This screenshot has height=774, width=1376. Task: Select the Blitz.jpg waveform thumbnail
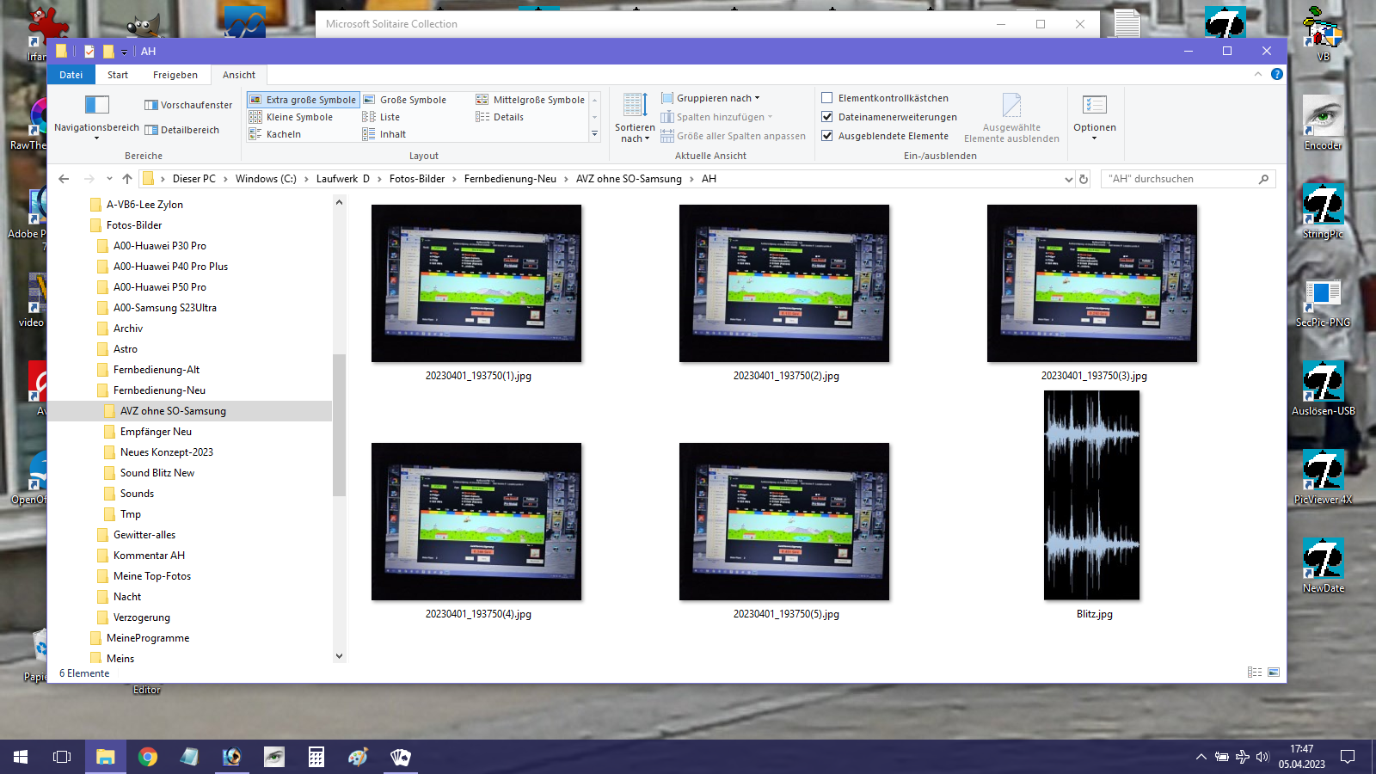[x=1091, y=495]
